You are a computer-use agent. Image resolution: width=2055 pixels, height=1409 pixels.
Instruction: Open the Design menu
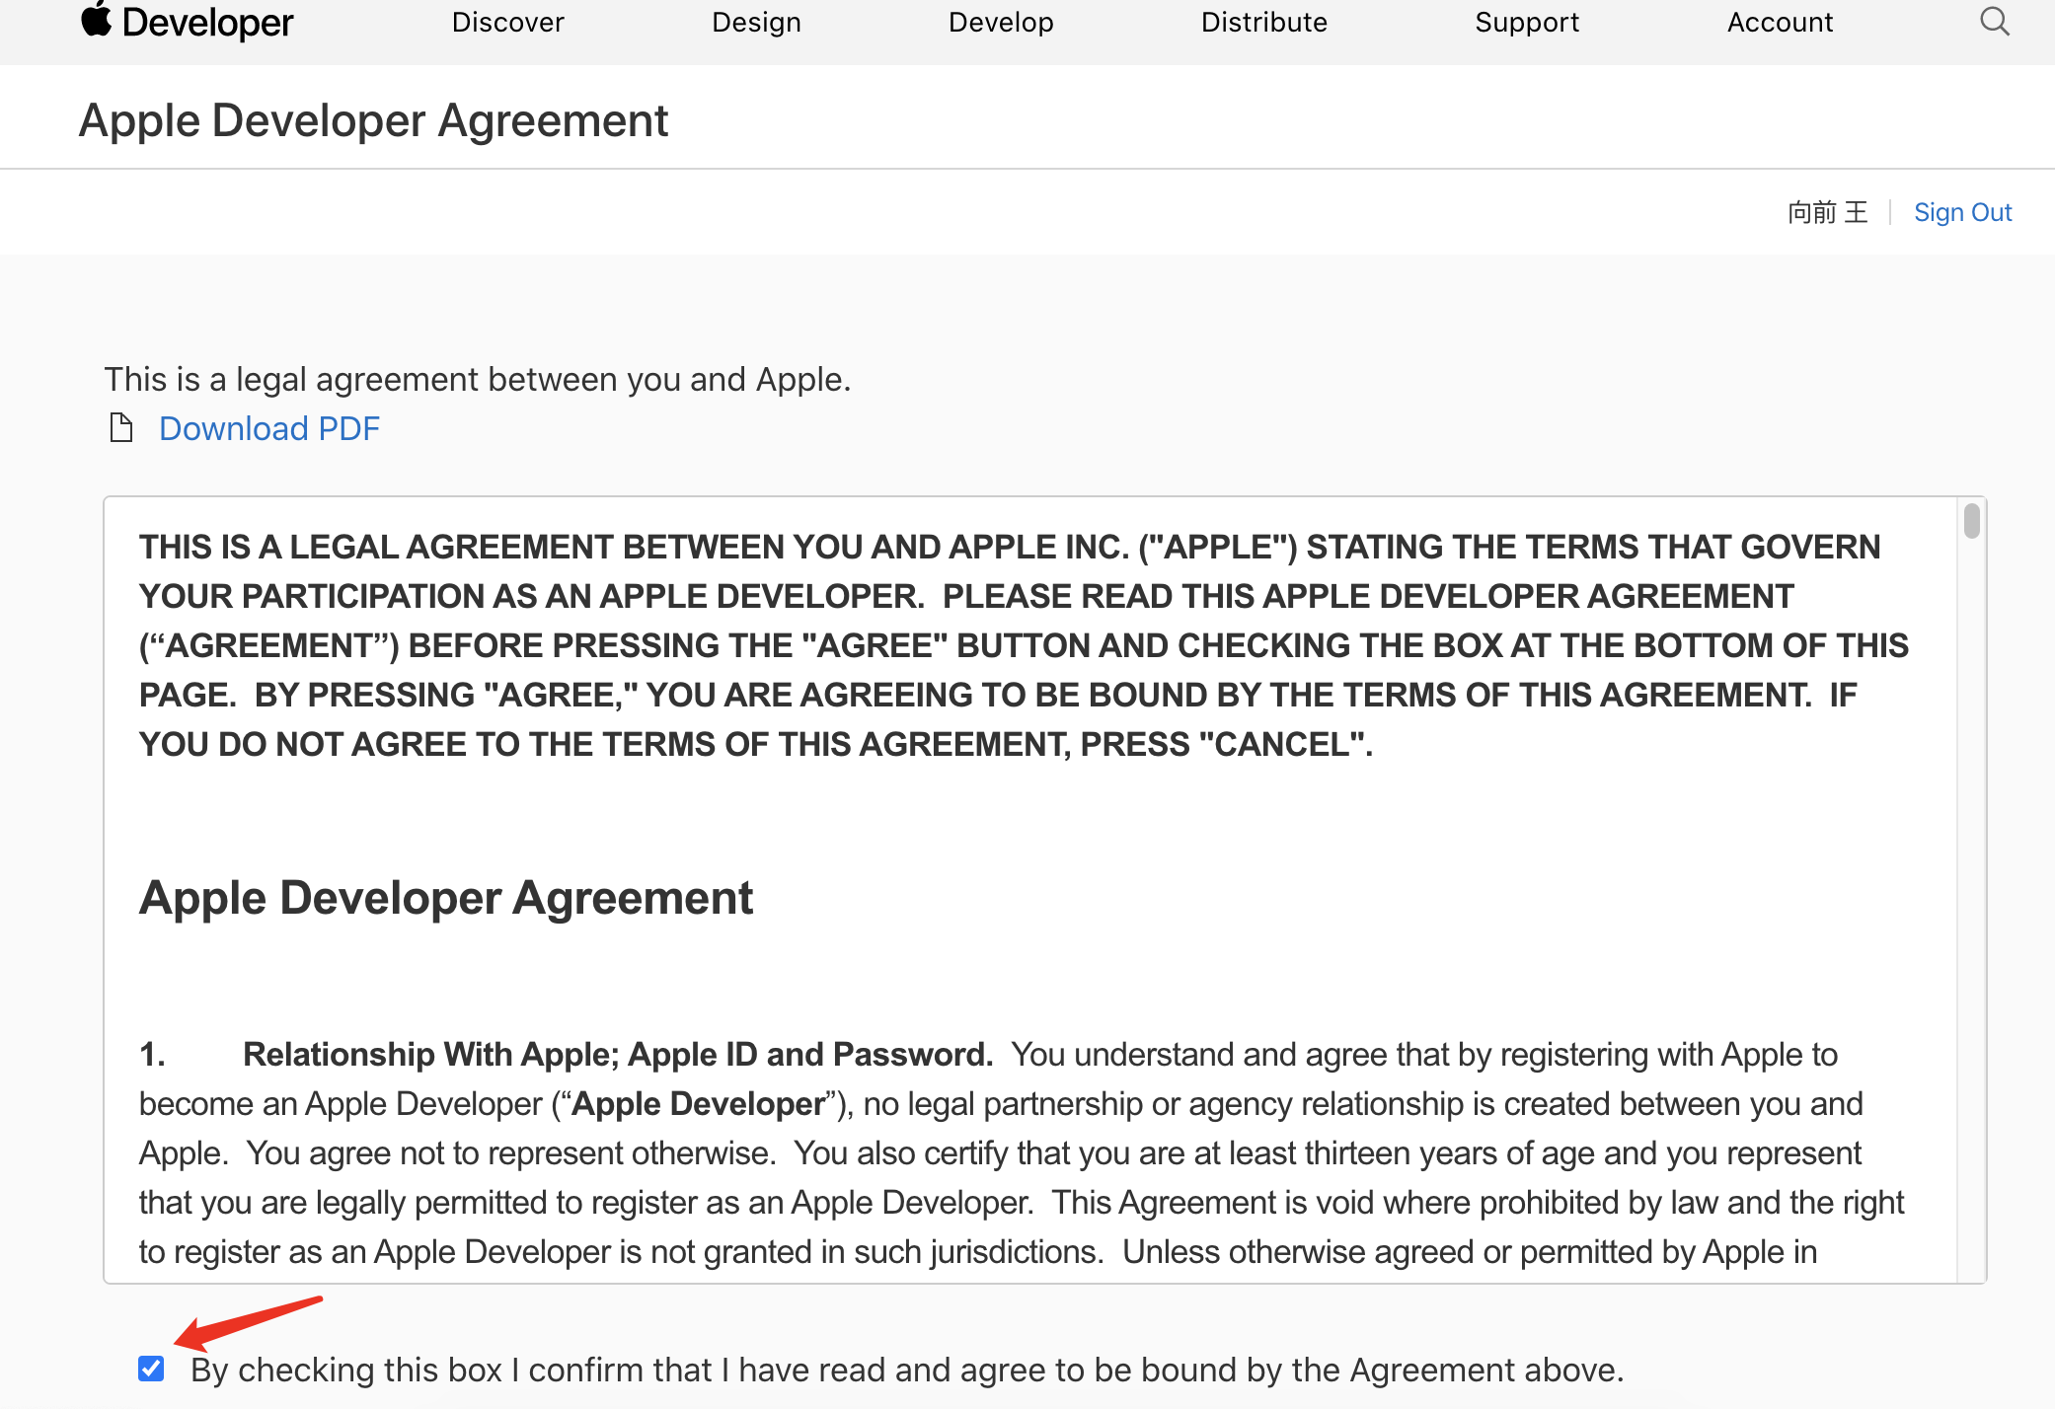click(756, 23)
